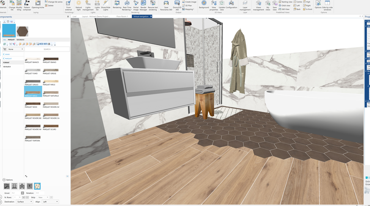Open the Render Manager
370x206 pixels.
click(x=143, y=5)
